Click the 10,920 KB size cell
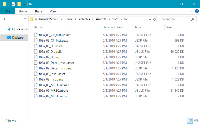This screenshot has height=124, width=200. [x=177, y=52]
